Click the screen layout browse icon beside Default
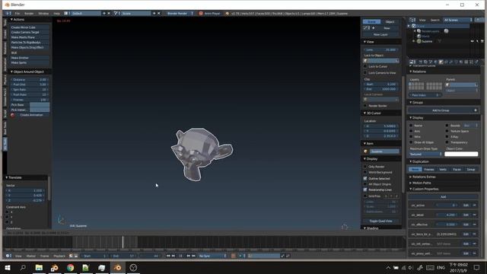 coord(66,14)
